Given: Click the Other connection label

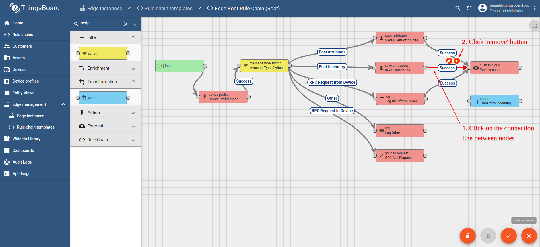Looking at the screenshot, I should tap(332, 98).
